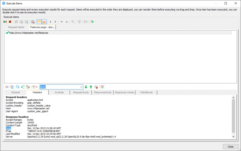
Task: Toggle the orange panel view button
Action: click(x=44, y=22)
